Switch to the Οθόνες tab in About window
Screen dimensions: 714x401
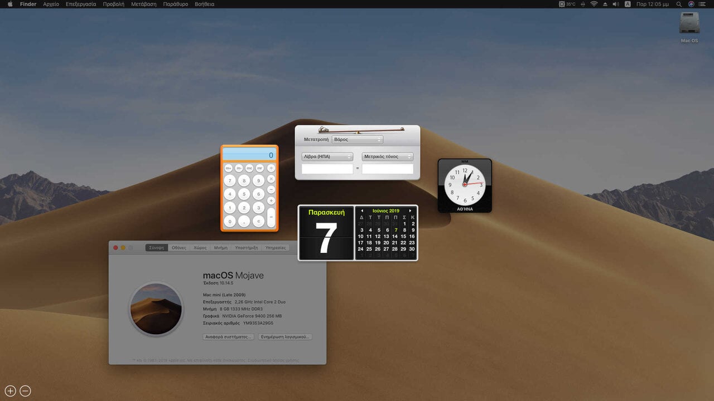pyautogui.click(x=179, y=247)
